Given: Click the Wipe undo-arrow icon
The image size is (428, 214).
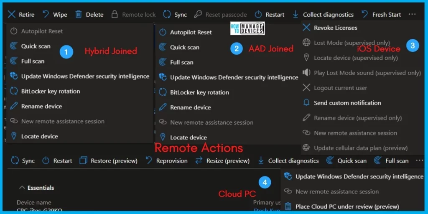Looking at the screenshot, I should tap(46, 14).
